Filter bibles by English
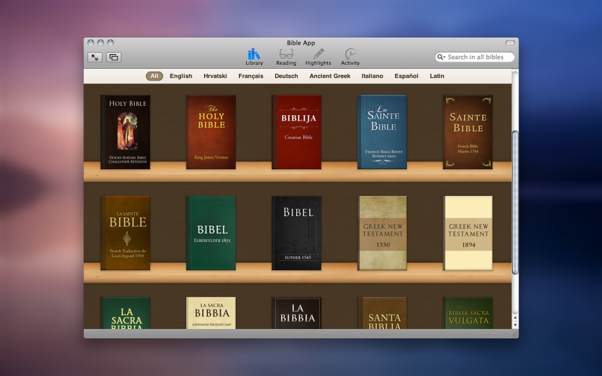602x376 pixels. click(181, 76)
